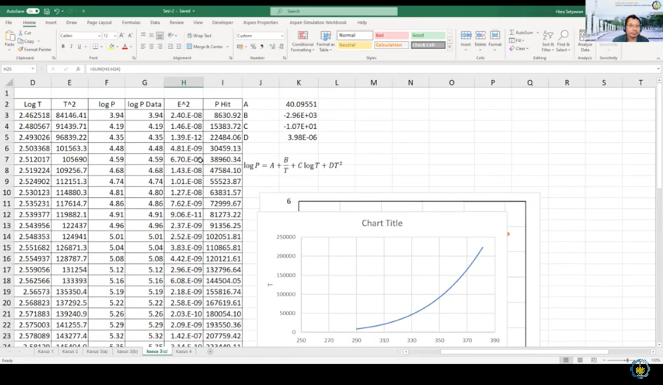The width and height of the screenshot is (663, 385).
Task: Expand the Name Box dropdown arrow
Action: tap(33, 69)
